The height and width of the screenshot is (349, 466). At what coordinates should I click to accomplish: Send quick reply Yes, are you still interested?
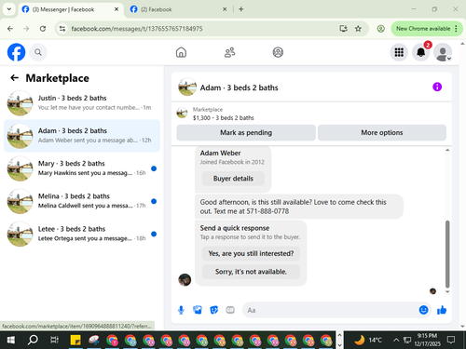point(251,253)
